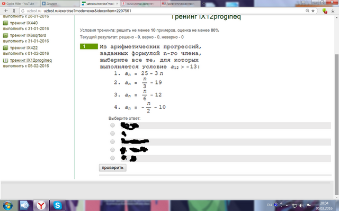Click the проверить button

click(112, 168)
